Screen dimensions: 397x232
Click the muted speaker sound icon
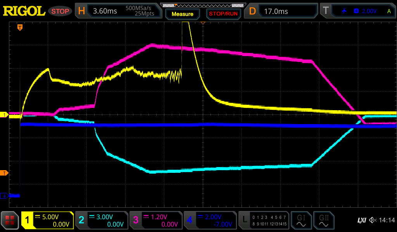tap(373, 220)
